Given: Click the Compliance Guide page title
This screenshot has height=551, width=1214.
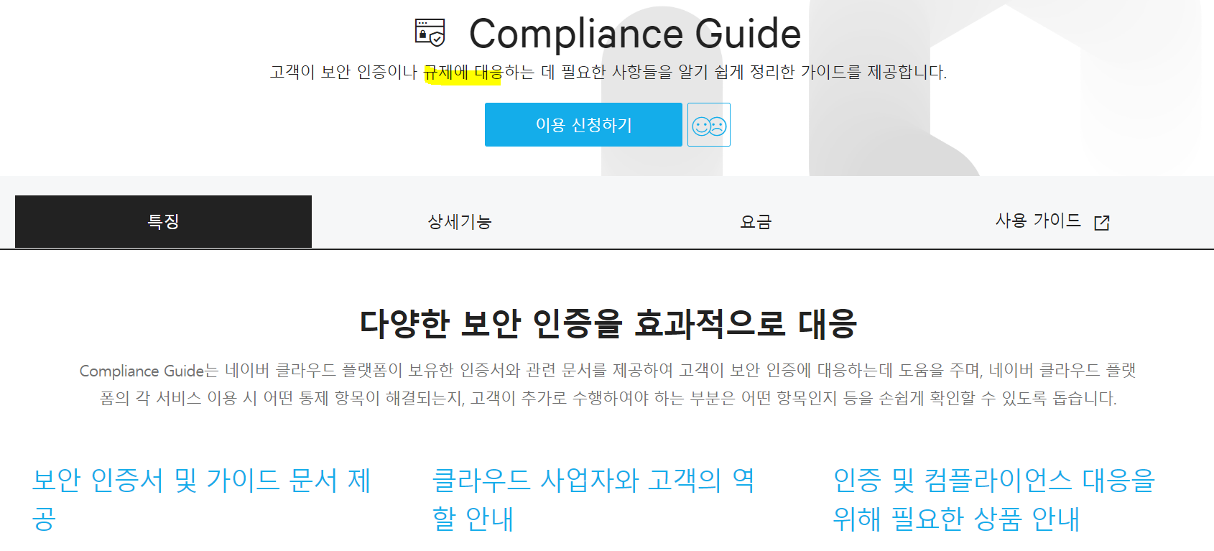Looking at the screenshot, I should (x=635, y=34).
